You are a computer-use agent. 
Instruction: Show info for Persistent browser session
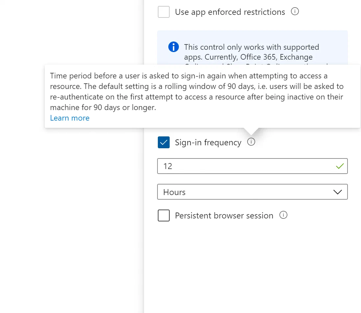[283, 215]
